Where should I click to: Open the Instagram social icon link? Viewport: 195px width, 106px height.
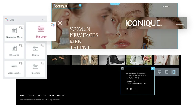click(127, 89)
